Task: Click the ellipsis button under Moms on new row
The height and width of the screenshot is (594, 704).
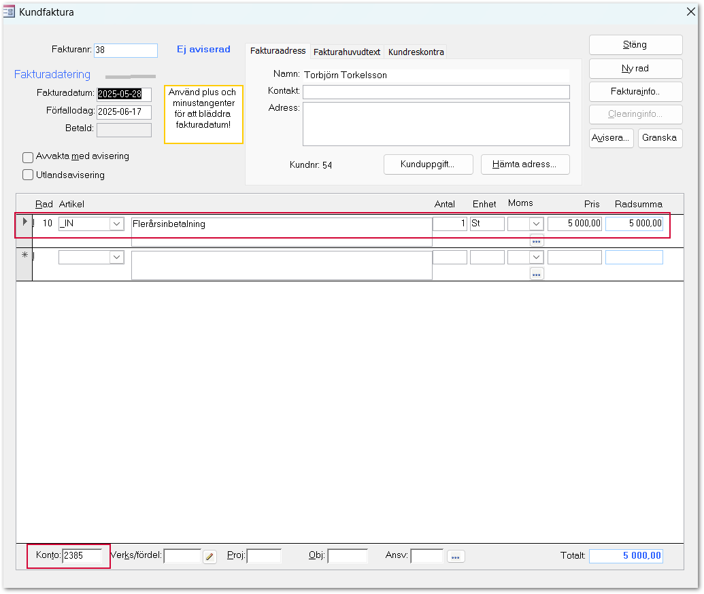Action: 537,274
